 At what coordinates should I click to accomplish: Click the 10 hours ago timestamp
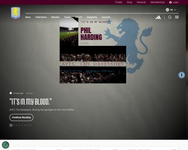(x=18, y=93)
